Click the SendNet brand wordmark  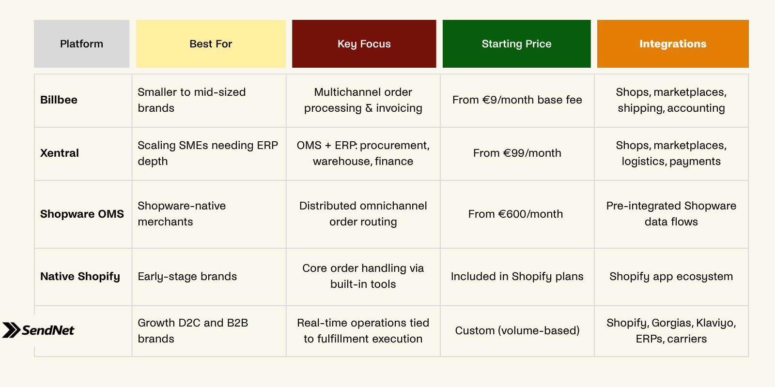click(x=48, y=330)
